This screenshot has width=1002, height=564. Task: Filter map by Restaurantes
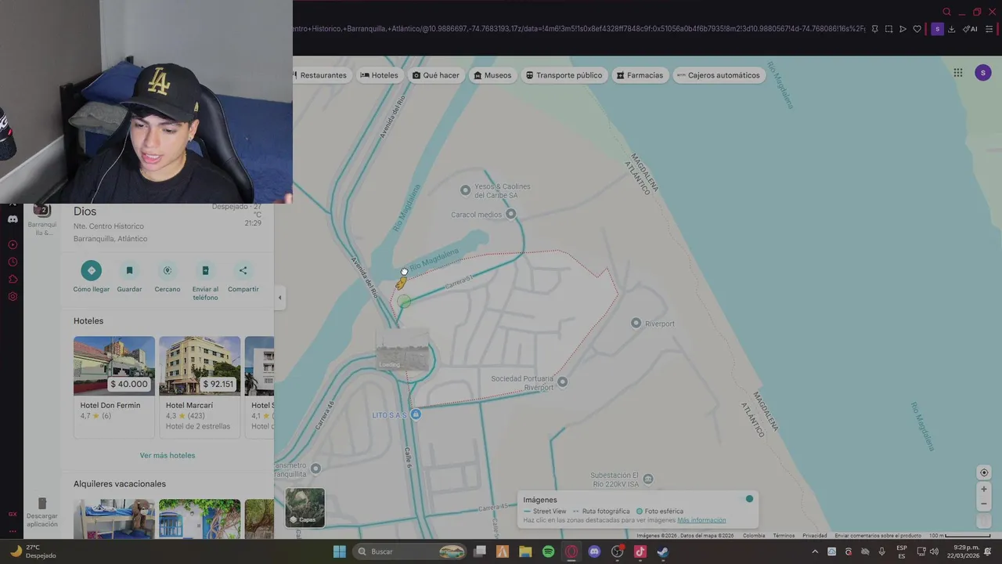[321, 75]
